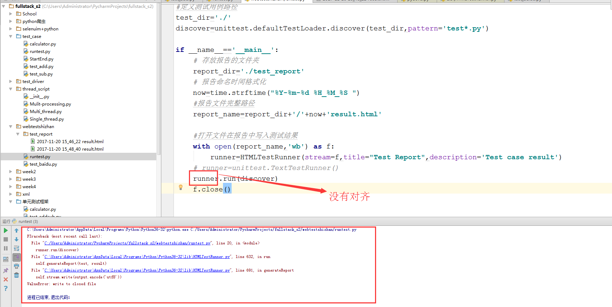Image resolution: width=612 pixels, height=307 pixels.
Task: Click the if __name__=='__main__' line
Action: point(227,50)
